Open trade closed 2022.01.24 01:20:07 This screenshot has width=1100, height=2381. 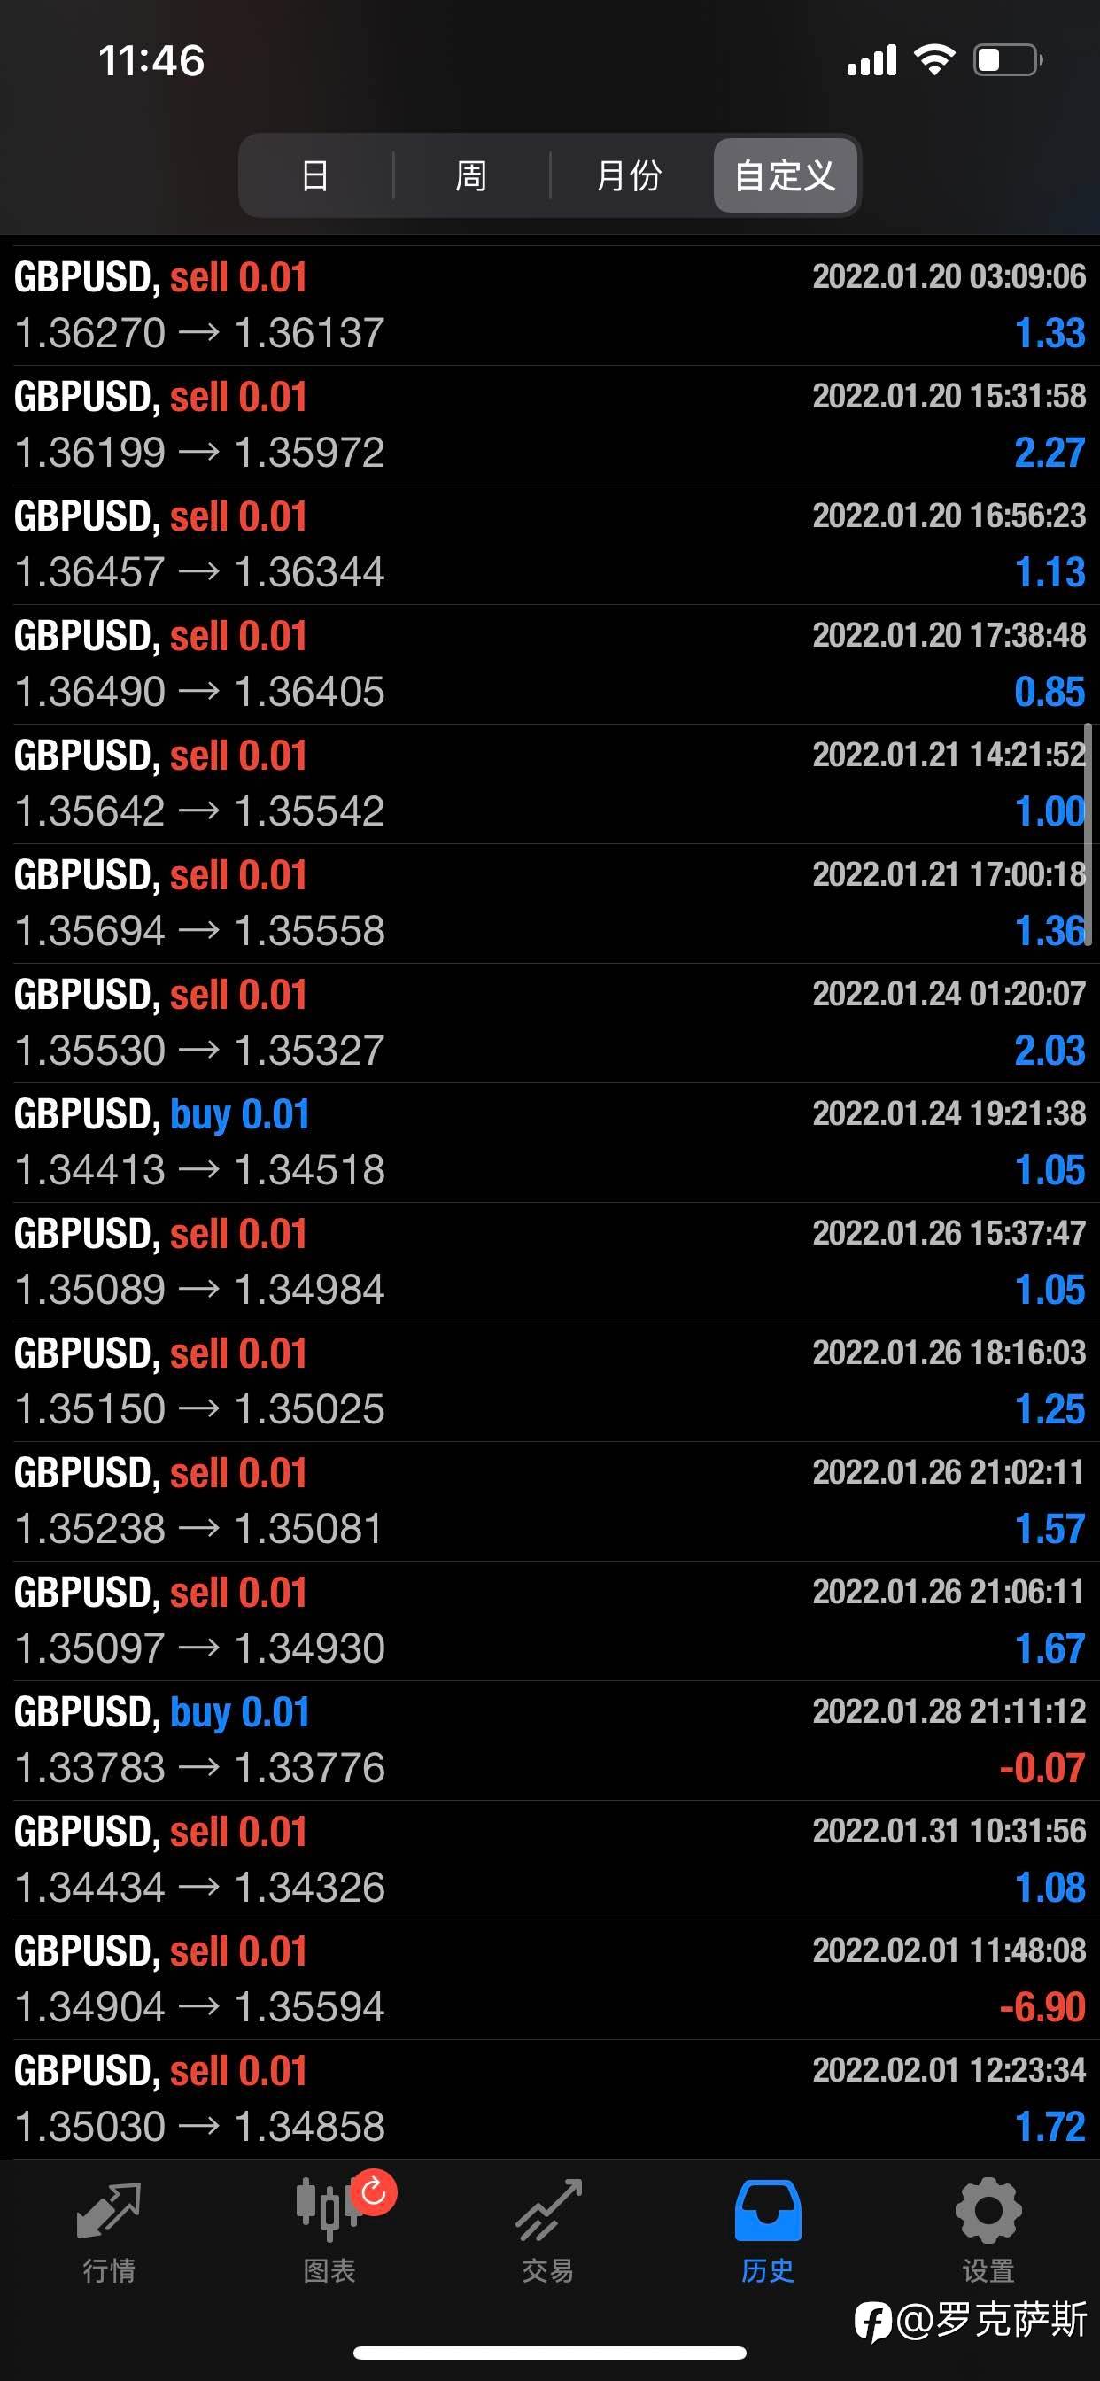click(550, 1023)
